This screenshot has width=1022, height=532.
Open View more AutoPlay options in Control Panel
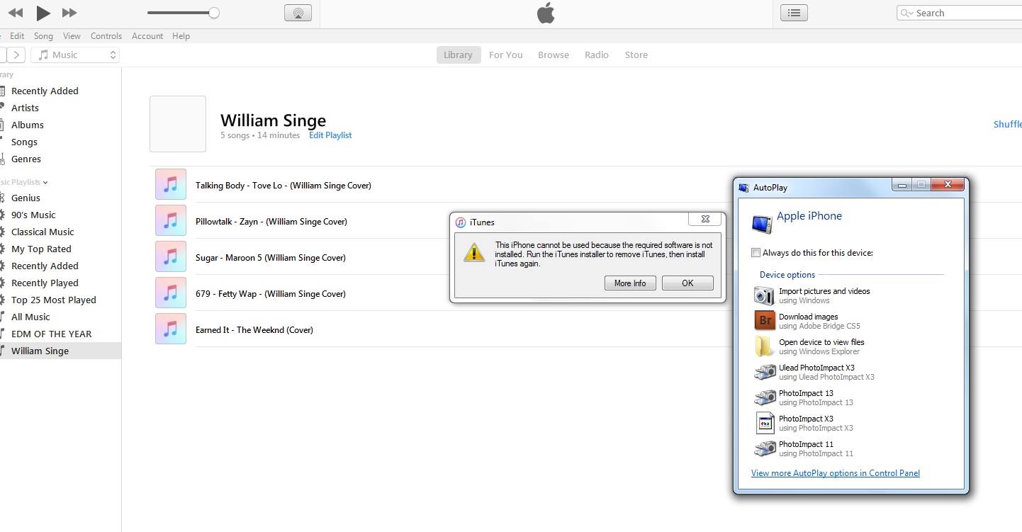coord(836,473)
